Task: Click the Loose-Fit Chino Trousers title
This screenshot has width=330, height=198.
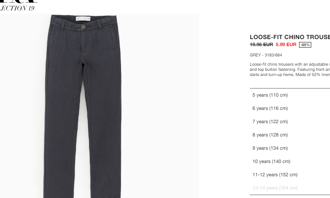Action: (290, 37)
